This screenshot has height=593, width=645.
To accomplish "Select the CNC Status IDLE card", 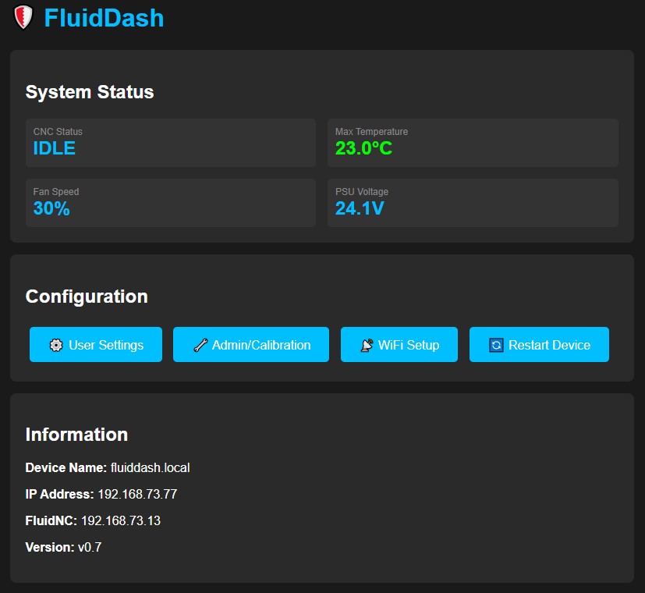I will [170, 143].
